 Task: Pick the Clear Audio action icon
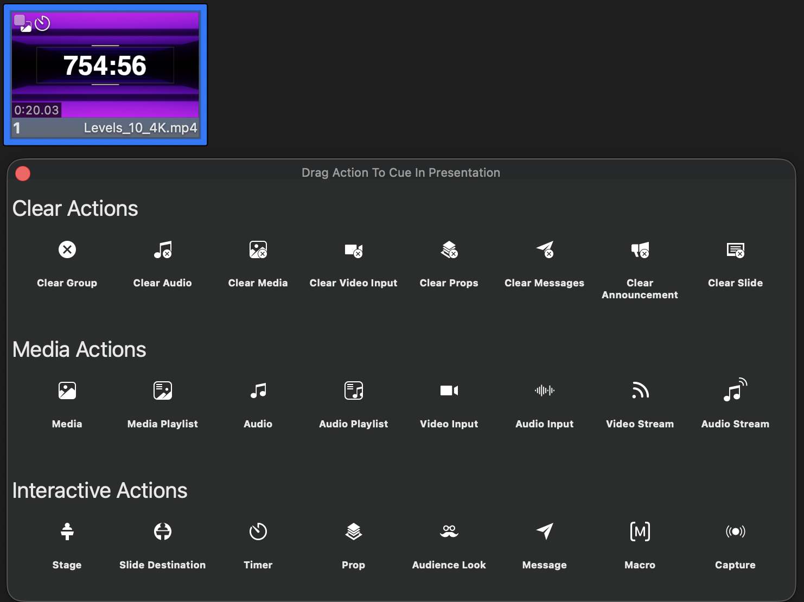163,250
